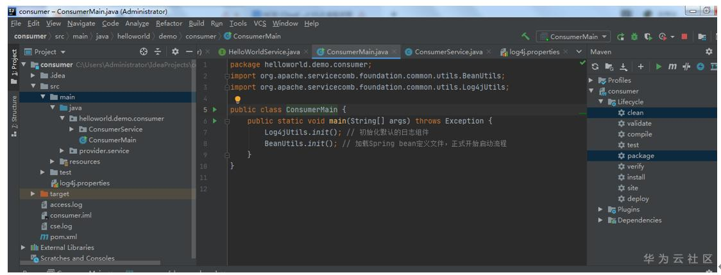The width and height of the screenshot is (721, 275).
Task: Expand Maven Dependencies node
Action: [601, 221]
